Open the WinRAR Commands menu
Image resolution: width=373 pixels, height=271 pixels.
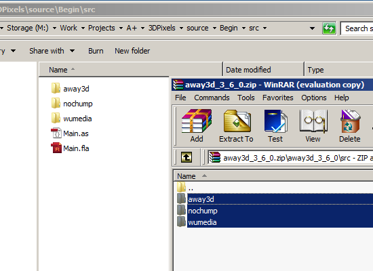tap(212, 98)
